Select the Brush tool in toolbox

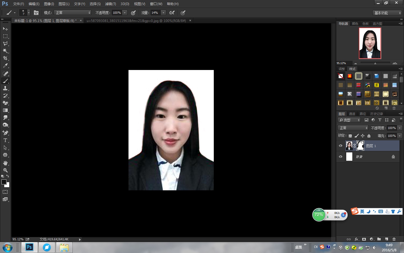pyautogui.click(x=5, y=81)
